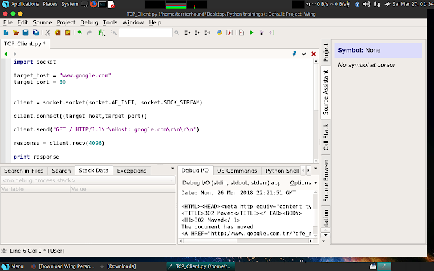Click the green indentation bars toolbar icon

(x=102, y=33)
